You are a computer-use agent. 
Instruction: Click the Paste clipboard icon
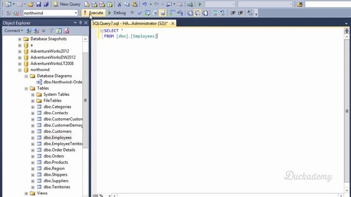tap(134, 4)
